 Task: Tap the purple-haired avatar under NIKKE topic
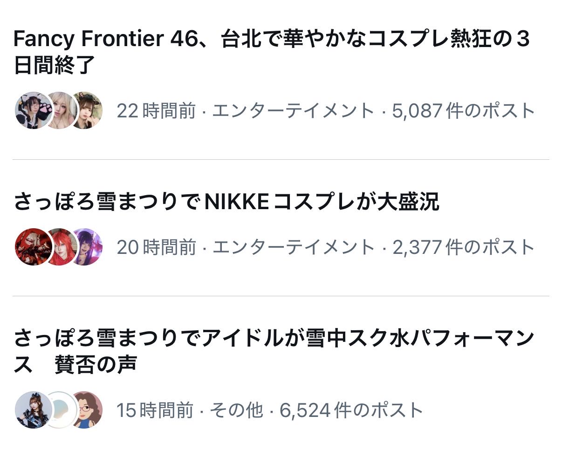click(x=87, y=247)
